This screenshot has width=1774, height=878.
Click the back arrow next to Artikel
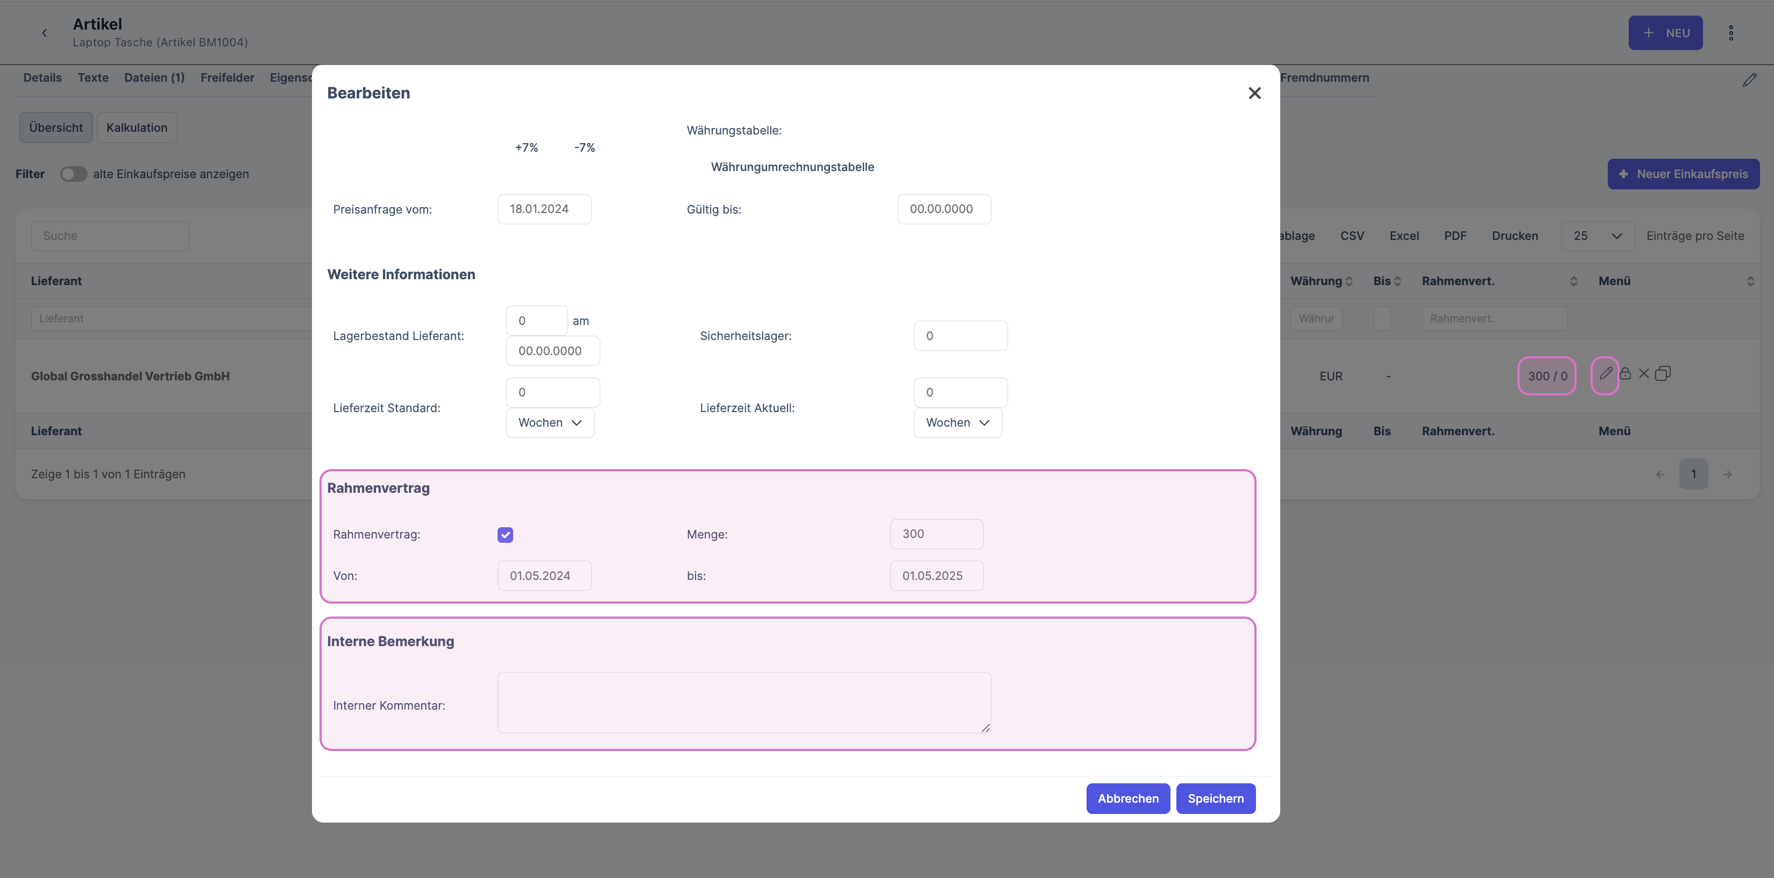click(44, 33)
